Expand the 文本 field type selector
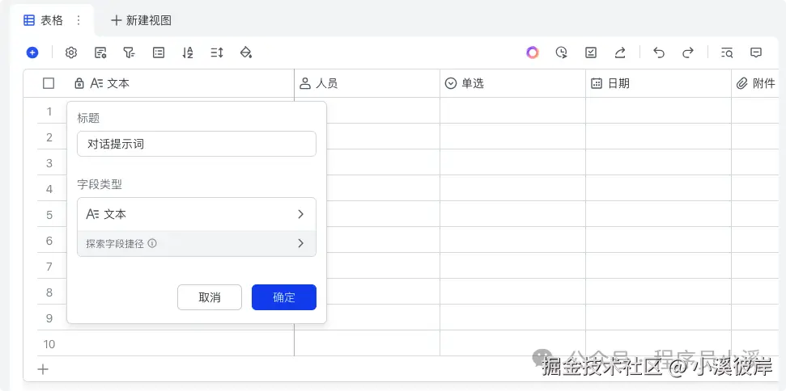Image resolution: width=786 pixels, height=391 pixels. point(197,214)
